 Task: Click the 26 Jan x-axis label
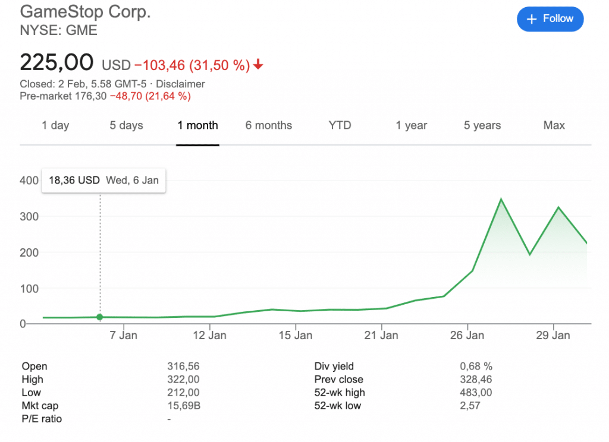pyautogui.click(x=467, y=336)
